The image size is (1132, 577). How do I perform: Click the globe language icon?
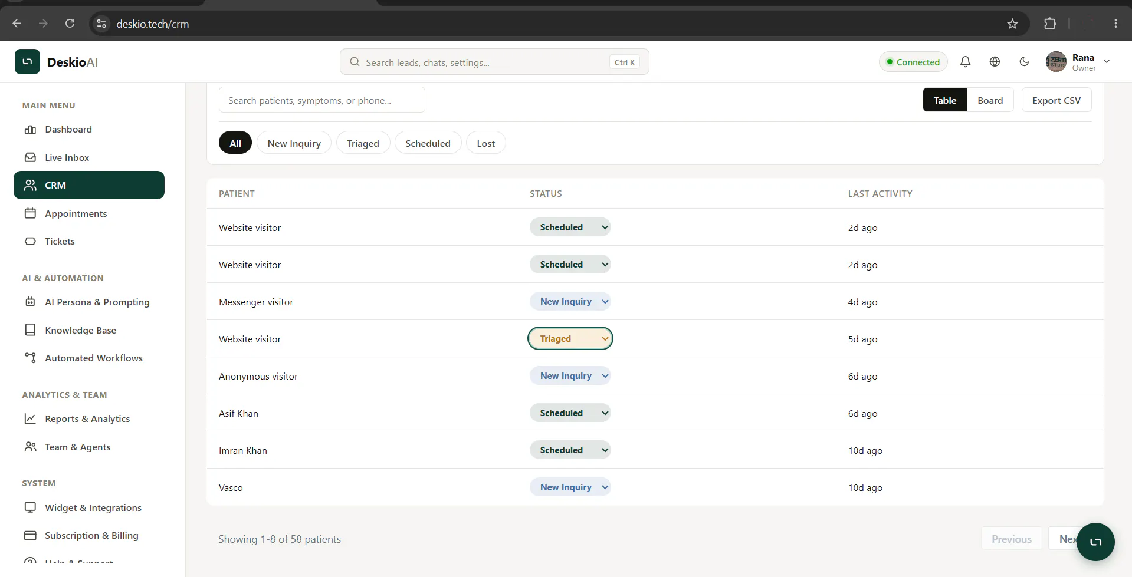coord(995,62)
